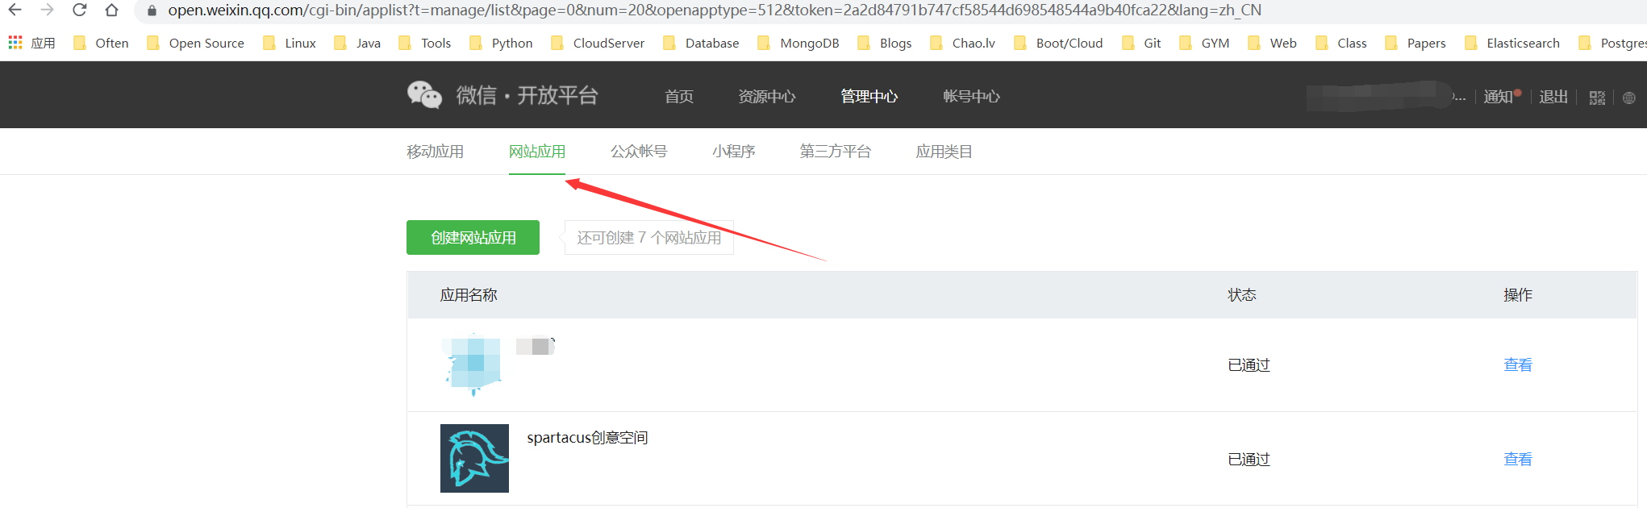This screenshot has height=508, width=1647.
Task: Click 查看 link for spartacus创意空间
Action: (1517, 460)
